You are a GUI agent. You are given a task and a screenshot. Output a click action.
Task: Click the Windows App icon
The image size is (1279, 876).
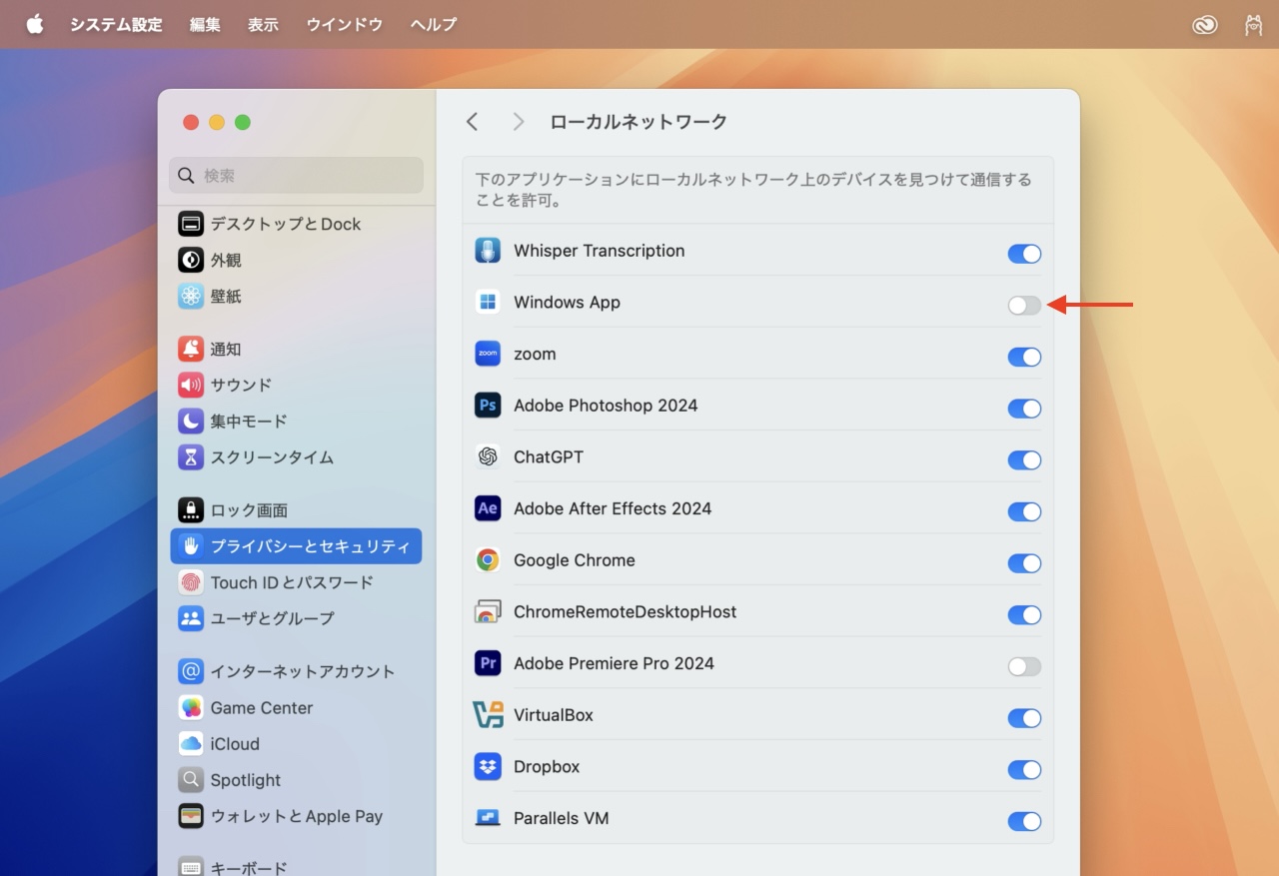488,303
